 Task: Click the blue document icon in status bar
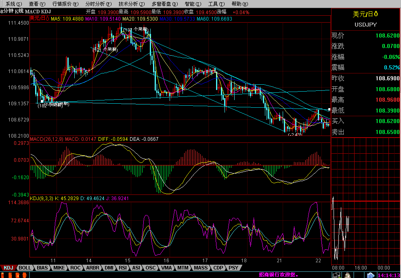[x=370, y=275]
